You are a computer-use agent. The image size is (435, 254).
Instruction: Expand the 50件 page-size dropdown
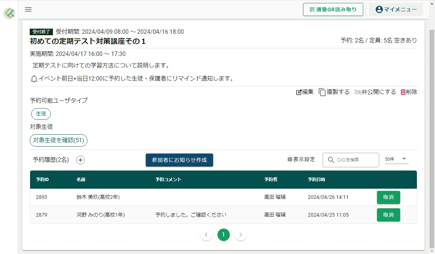pos(397,159)
